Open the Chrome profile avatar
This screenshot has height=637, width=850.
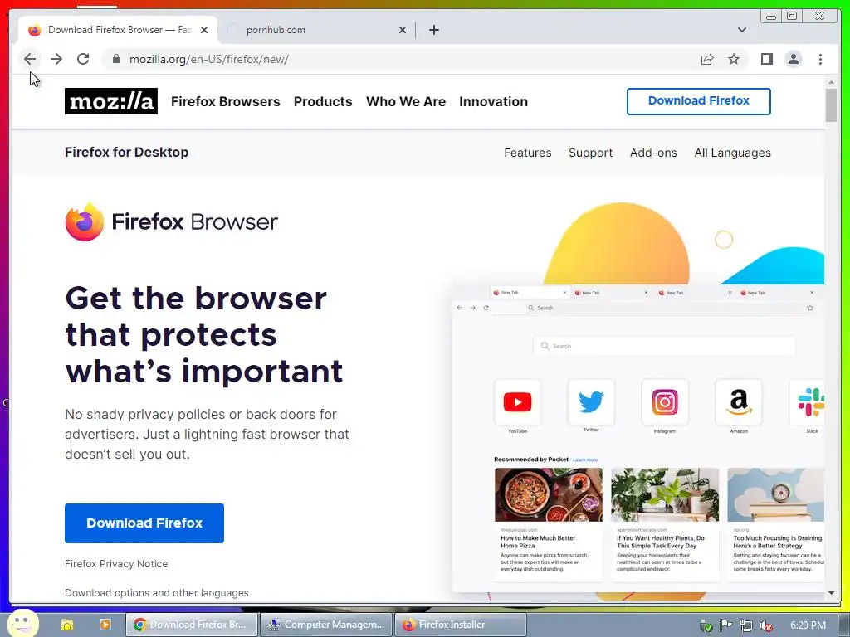[x=793, y=59]
